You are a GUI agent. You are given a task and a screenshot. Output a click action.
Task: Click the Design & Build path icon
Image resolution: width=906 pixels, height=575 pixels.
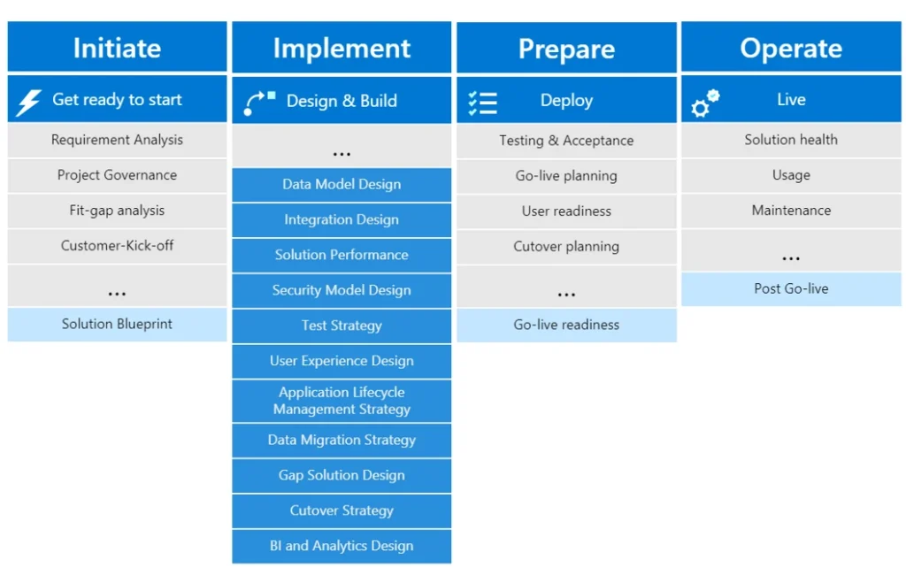click(259, 103)
